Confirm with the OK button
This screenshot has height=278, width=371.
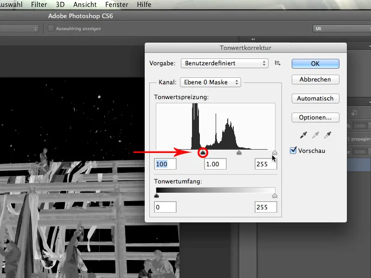pos(315,63)
